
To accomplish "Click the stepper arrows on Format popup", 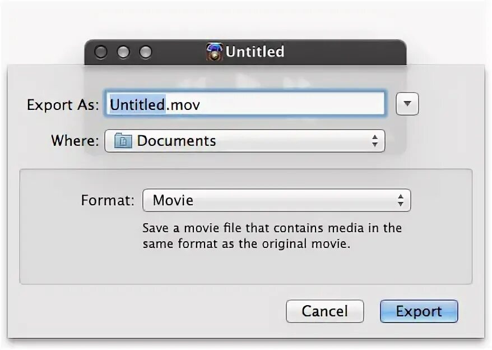I will point(400,200).
